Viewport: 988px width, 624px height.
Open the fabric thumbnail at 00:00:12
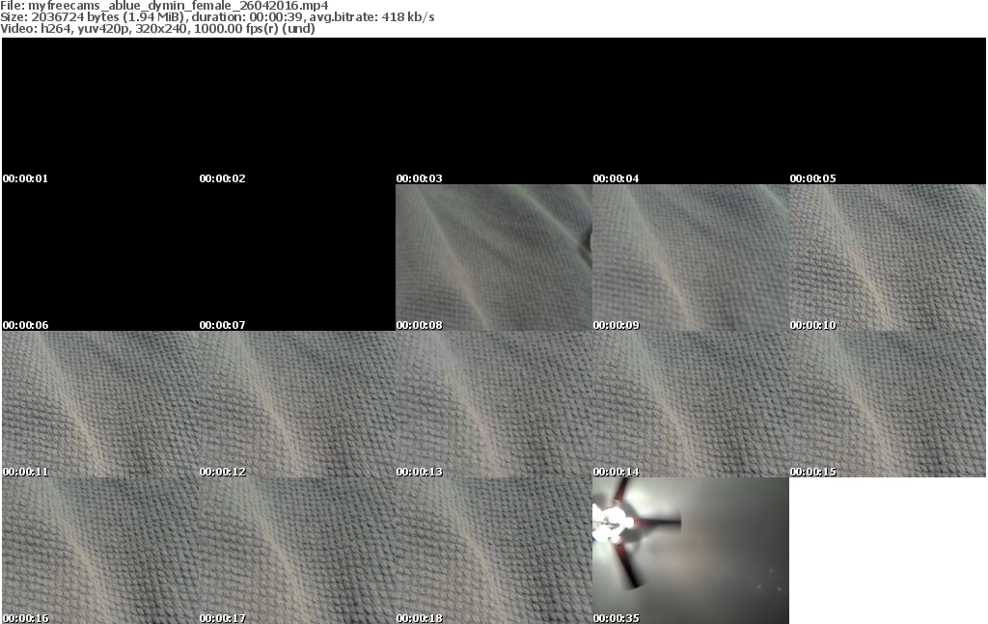[297, 404]
